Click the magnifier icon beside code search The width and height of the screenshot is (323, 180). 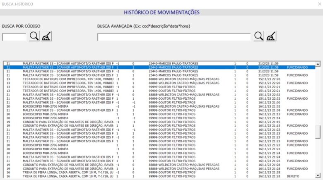coord(34,36)
